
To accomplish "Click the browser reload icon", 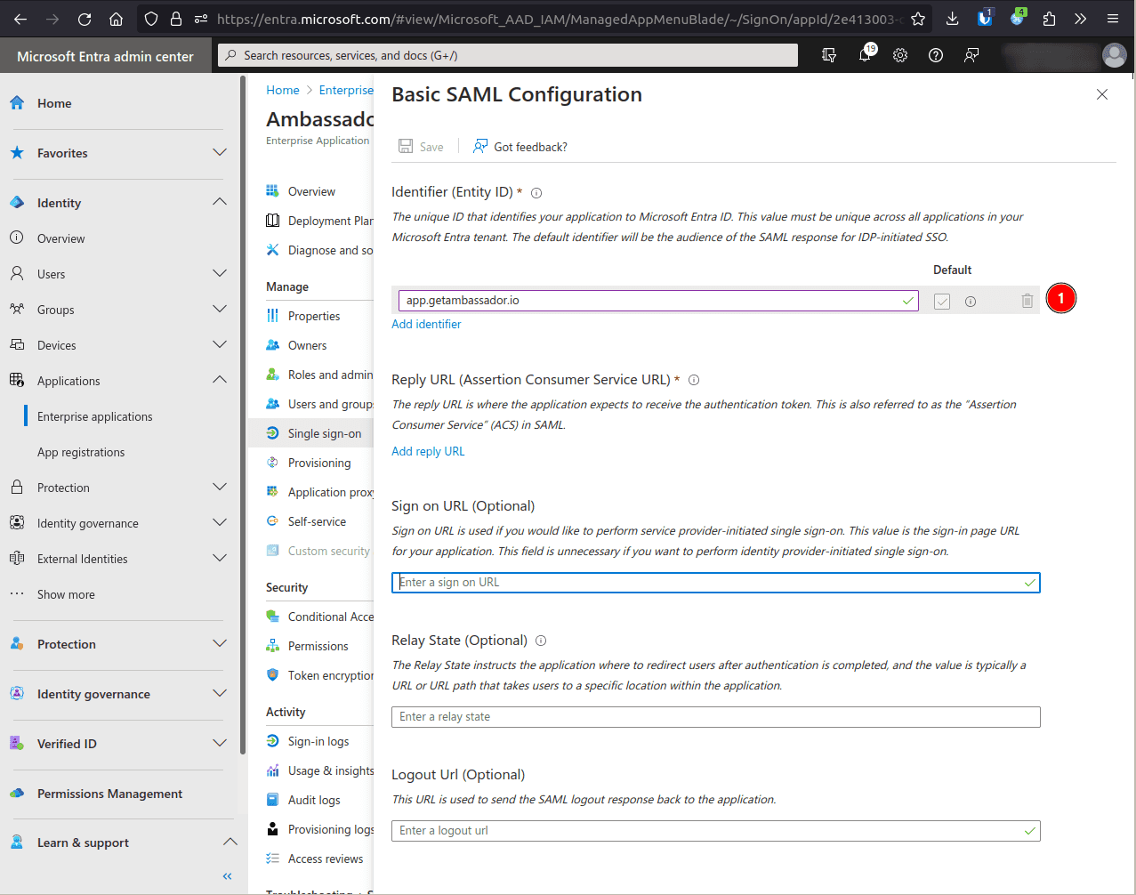I will pos(85,19).
